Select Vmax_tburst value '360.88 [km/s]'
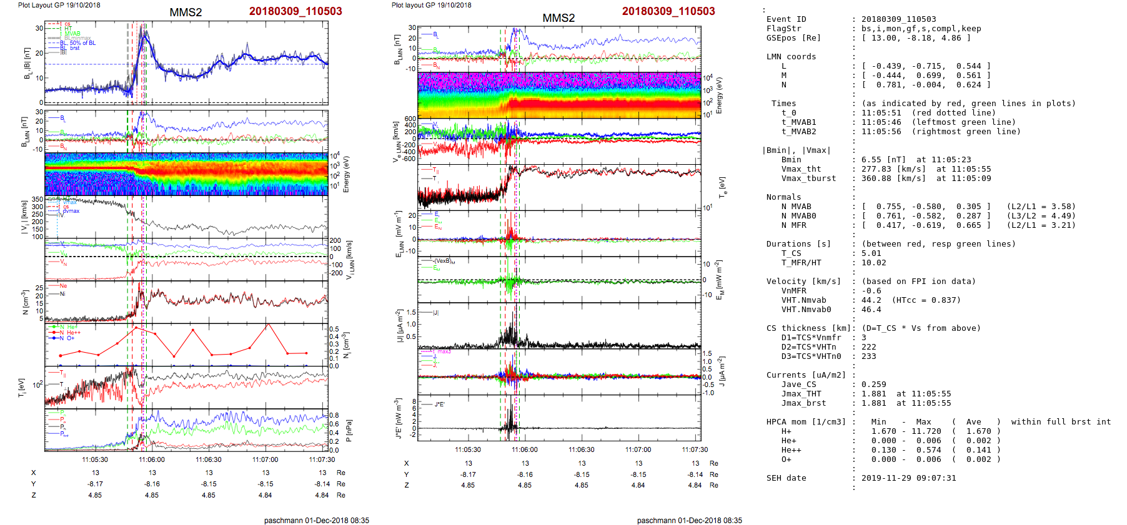The height and width of the screenshot is (525, 1127). (x=894, y=179)
